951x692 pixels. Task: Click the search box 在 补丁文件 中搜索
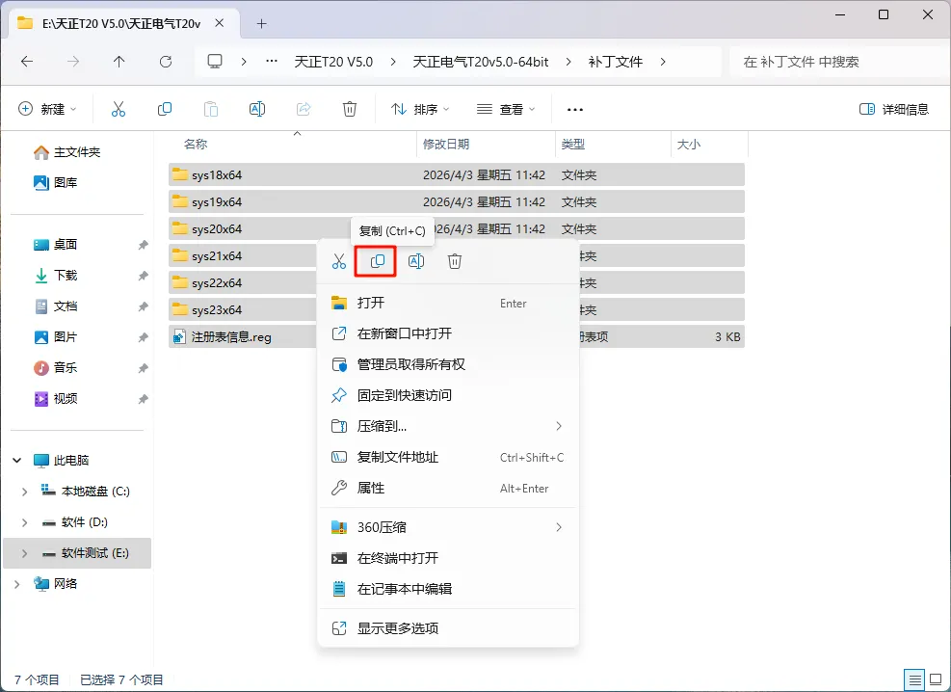837,62
